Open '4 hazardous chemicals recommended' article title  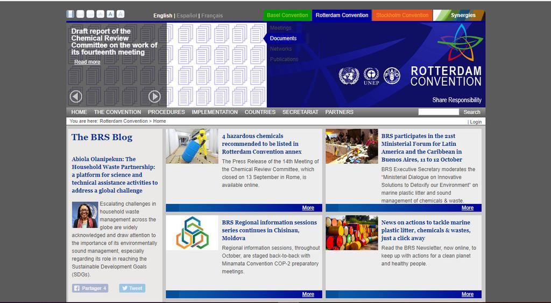(262, 144)
